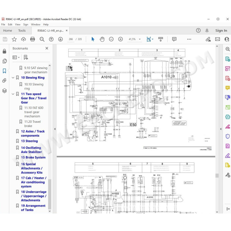
Task: Open Page Thumbnails panel
Action: pyautogui.click(x=4, y=61)
